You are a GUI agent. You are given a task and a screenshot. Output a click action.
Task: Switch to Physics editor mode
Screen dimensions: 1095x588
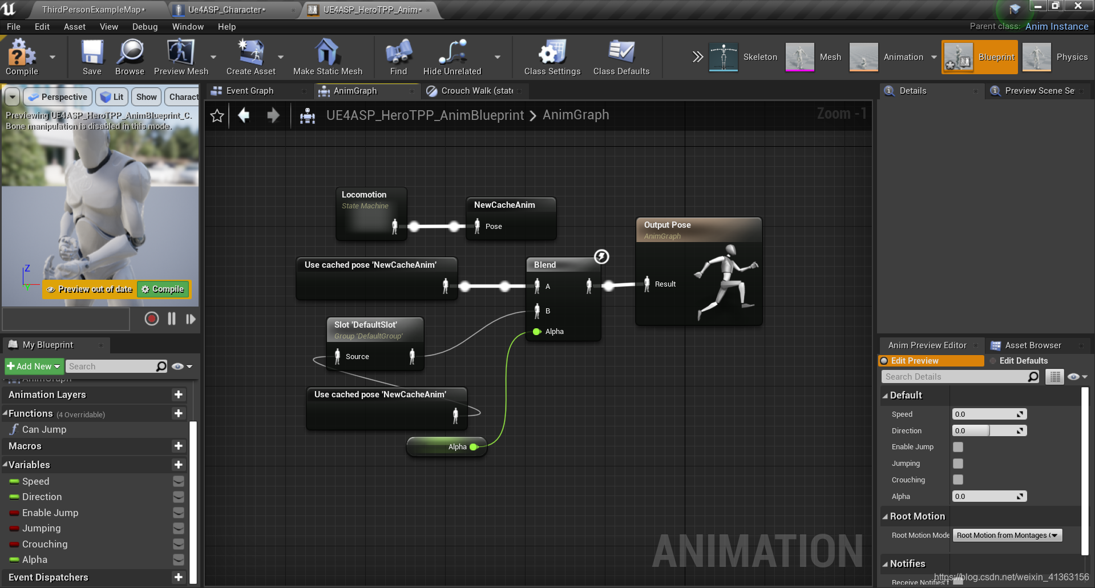click(1056, 57)
